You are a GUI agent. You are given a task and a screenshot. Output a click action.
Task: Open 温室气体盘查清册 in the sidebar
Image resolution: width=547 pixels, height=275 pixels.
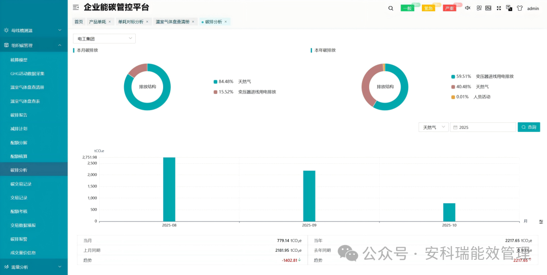coord(34,87)
